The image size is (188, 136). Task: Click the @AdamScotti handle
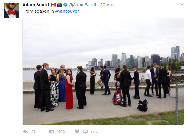(82, 5)
